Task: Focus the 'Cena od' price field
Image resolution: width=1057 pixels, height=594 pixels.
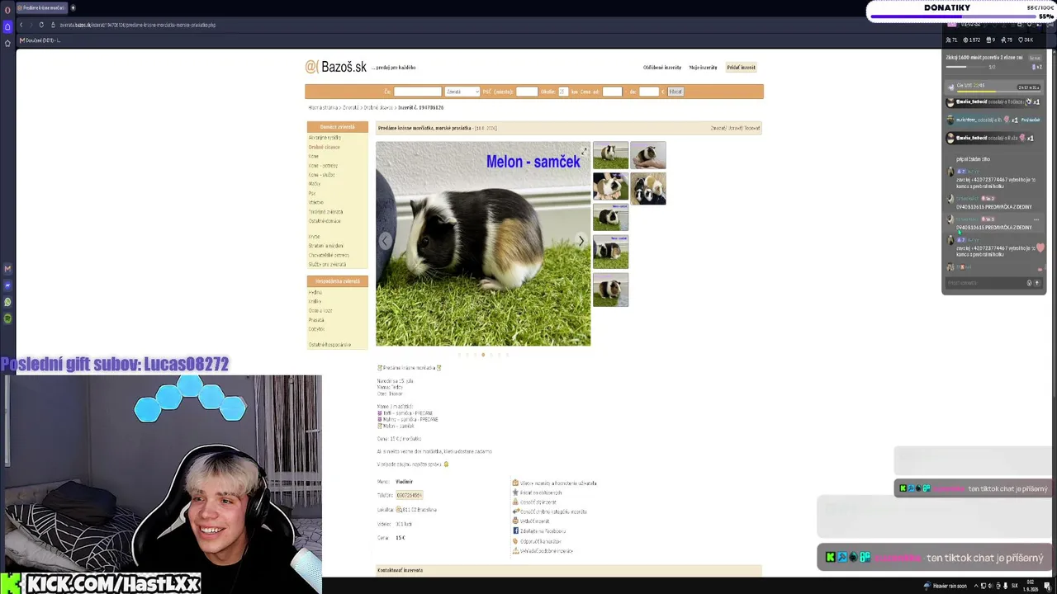Action: (612, 92)
